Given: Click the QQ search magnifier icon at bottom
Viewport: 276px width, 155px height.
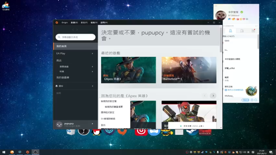Looking at the screenshot, I should (256, 100).
